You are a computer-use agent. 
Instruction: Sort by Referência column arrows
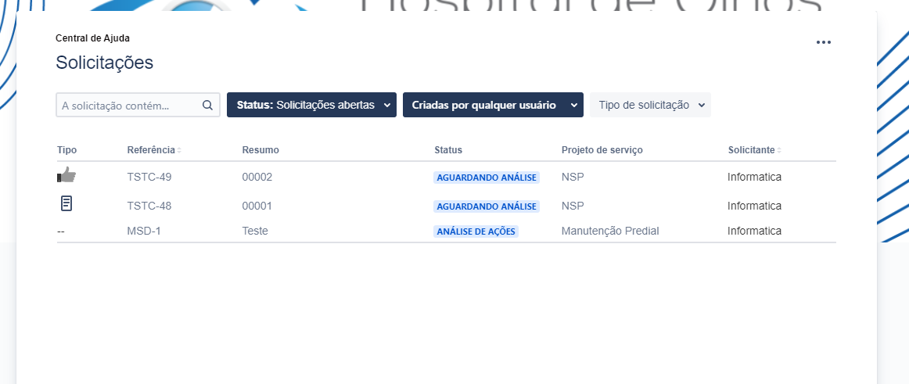[179, 151]
